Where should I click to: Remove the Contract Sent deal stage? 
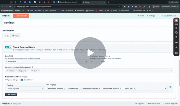[134, 88]
